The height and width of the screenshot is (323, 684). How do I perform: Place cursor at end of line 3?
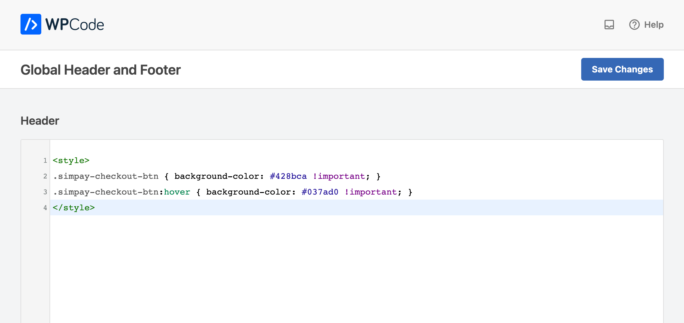[x=413, y=192]
